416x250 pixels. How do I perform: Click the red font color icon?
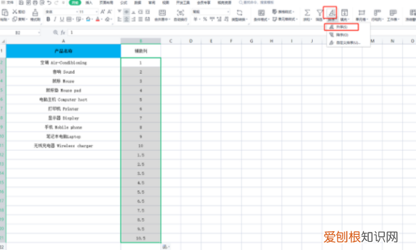(98, 19)
